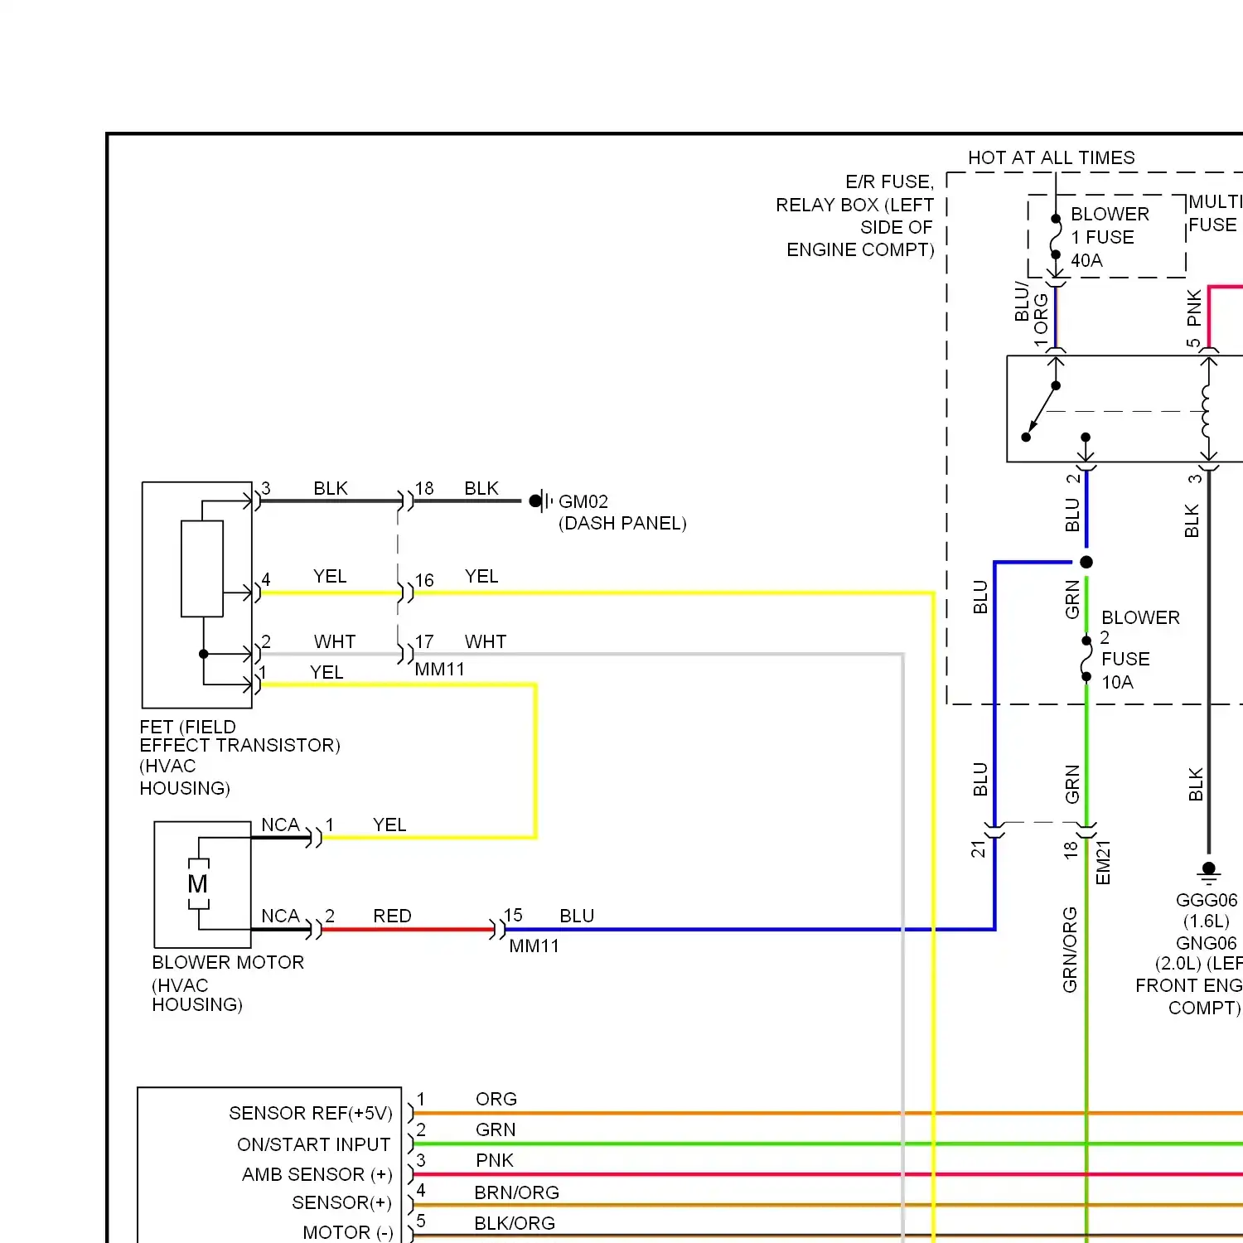Select the SENSOR(+) terminal label
Image resolution: width=1243 pixels, height=1243 pixels.
[x=342, y=1202]
